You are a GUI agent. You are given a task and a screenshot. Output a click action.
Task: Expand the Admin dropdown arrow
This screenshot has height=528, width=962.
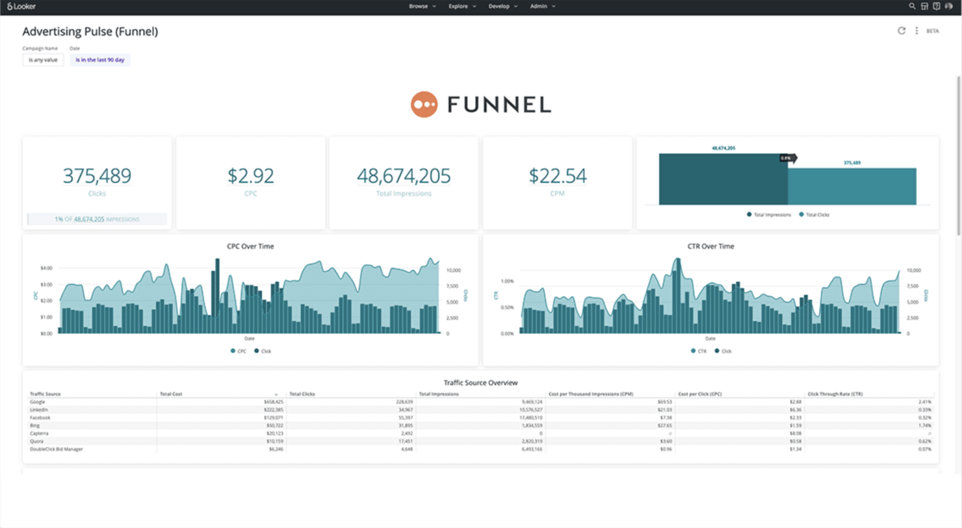pos(554,6)
